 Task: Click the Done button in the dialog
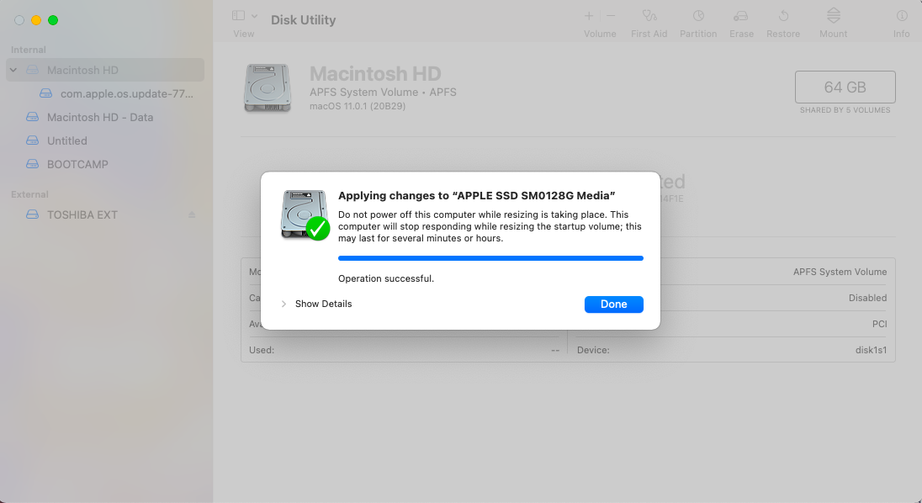point(613,304)
